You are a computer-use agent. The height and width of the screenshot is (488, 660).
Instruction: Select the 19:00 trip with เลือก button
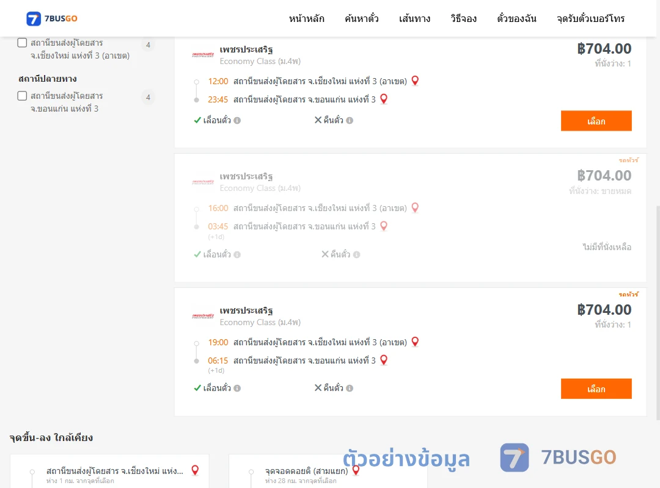[596, 389]
